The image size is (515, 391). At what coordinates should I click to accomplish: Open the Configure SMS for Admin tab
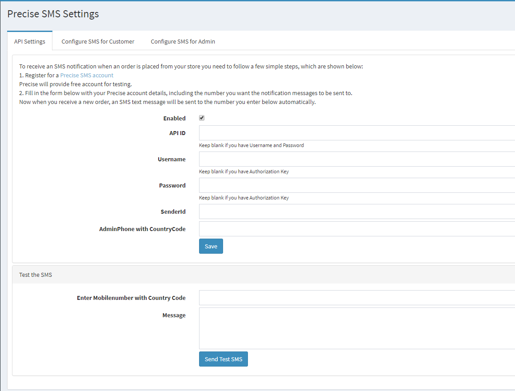(183, 41)
